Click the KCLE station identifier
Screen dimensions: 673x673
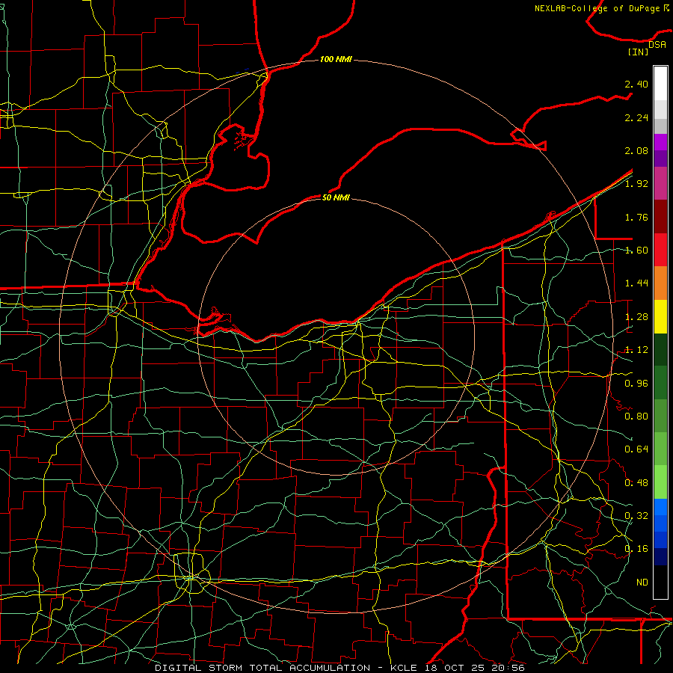404,668
